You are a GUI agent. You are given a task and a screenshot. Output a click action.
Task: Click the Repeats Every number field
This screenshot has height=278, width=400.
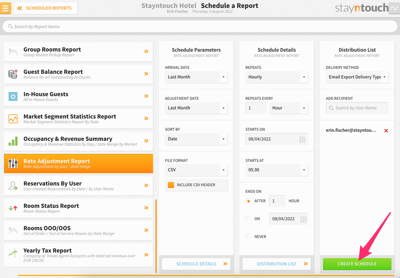tap(256, 108)
